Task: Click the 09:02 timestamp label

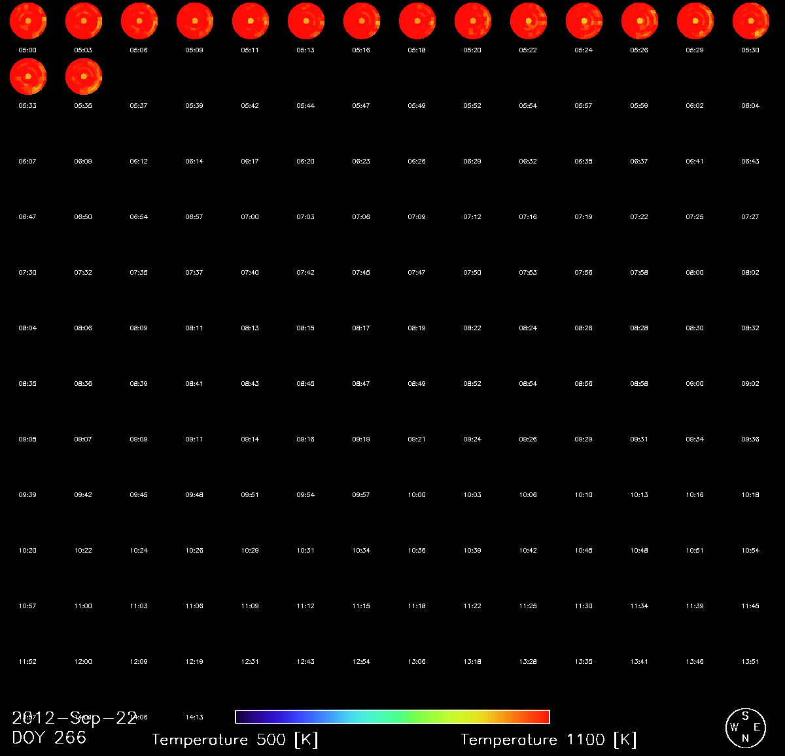Action: coord(750,384)
